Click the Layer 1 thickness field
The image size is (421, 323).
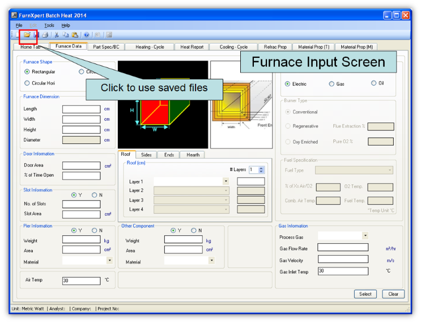(251, 182)
